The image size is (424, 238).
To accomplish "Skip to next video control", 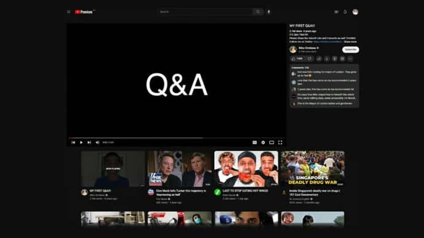I will click(89, 143).
